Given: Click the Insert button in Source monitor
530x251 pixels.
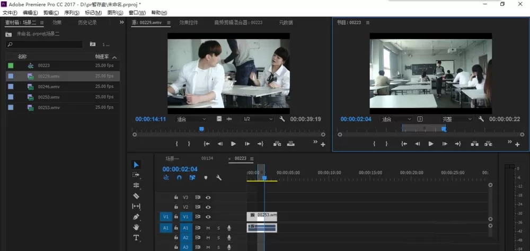Looking at the screenshot, I should (277, 144).
